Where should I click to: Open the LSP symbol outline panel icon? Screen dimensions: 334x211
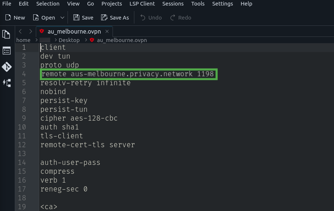[7, 83]
